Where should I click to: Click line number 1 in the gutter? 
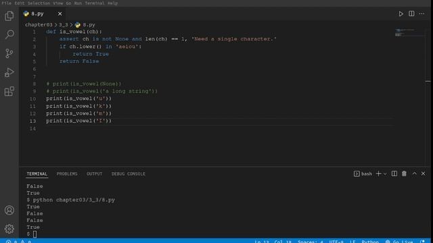coord(35,32)
